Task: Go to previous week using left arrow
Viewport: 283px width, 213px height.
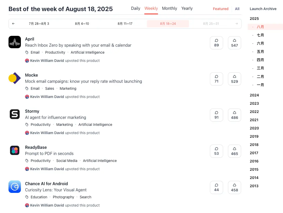Action: click(x=13, y=24)
